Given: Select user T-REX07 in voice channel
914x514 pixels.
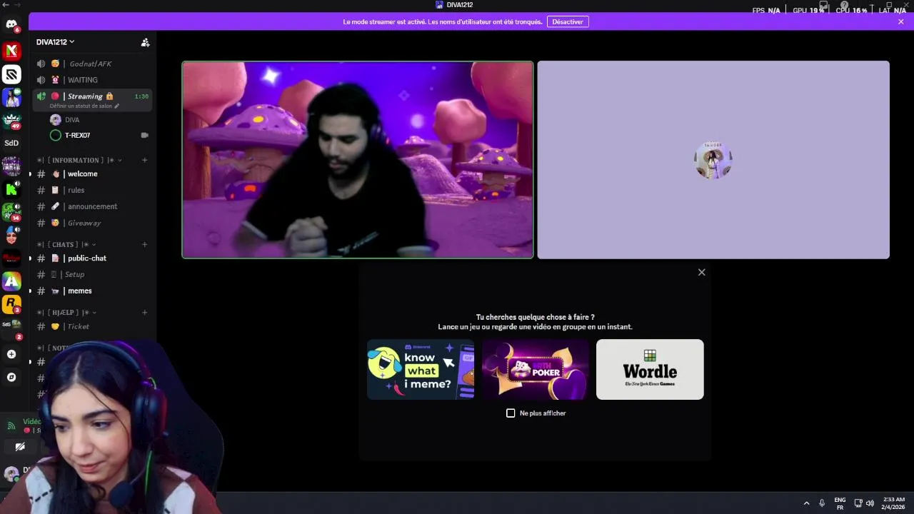Looking at the screenshot, I should tap(78, 136).
